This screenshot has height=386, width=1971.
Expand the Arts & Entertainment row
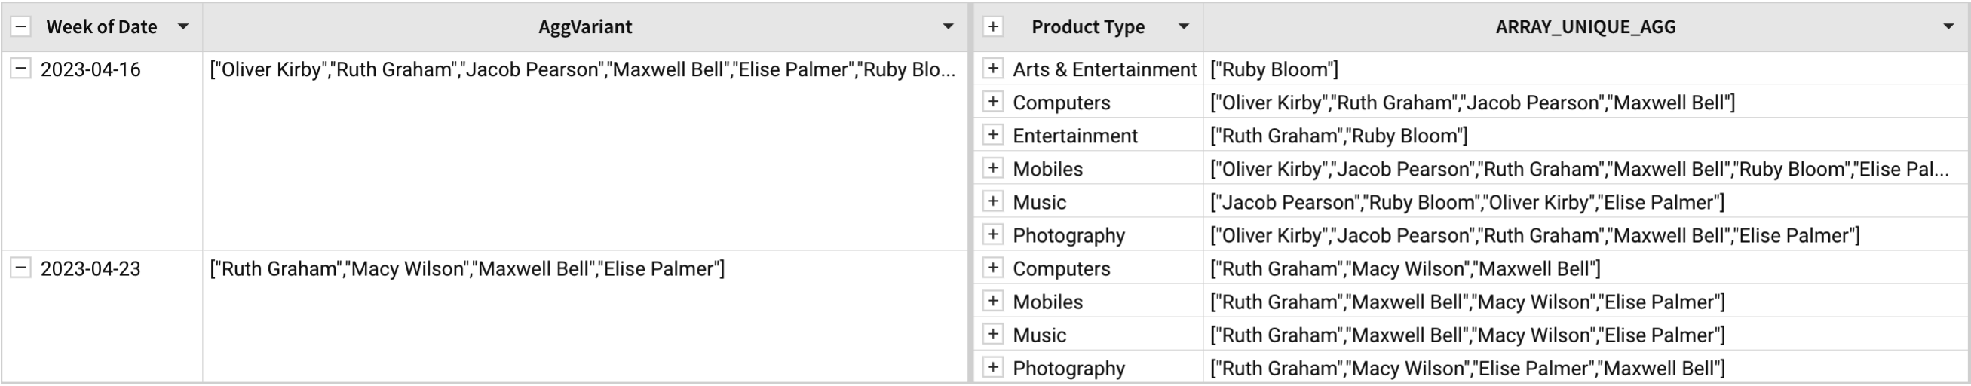point(992,69)
